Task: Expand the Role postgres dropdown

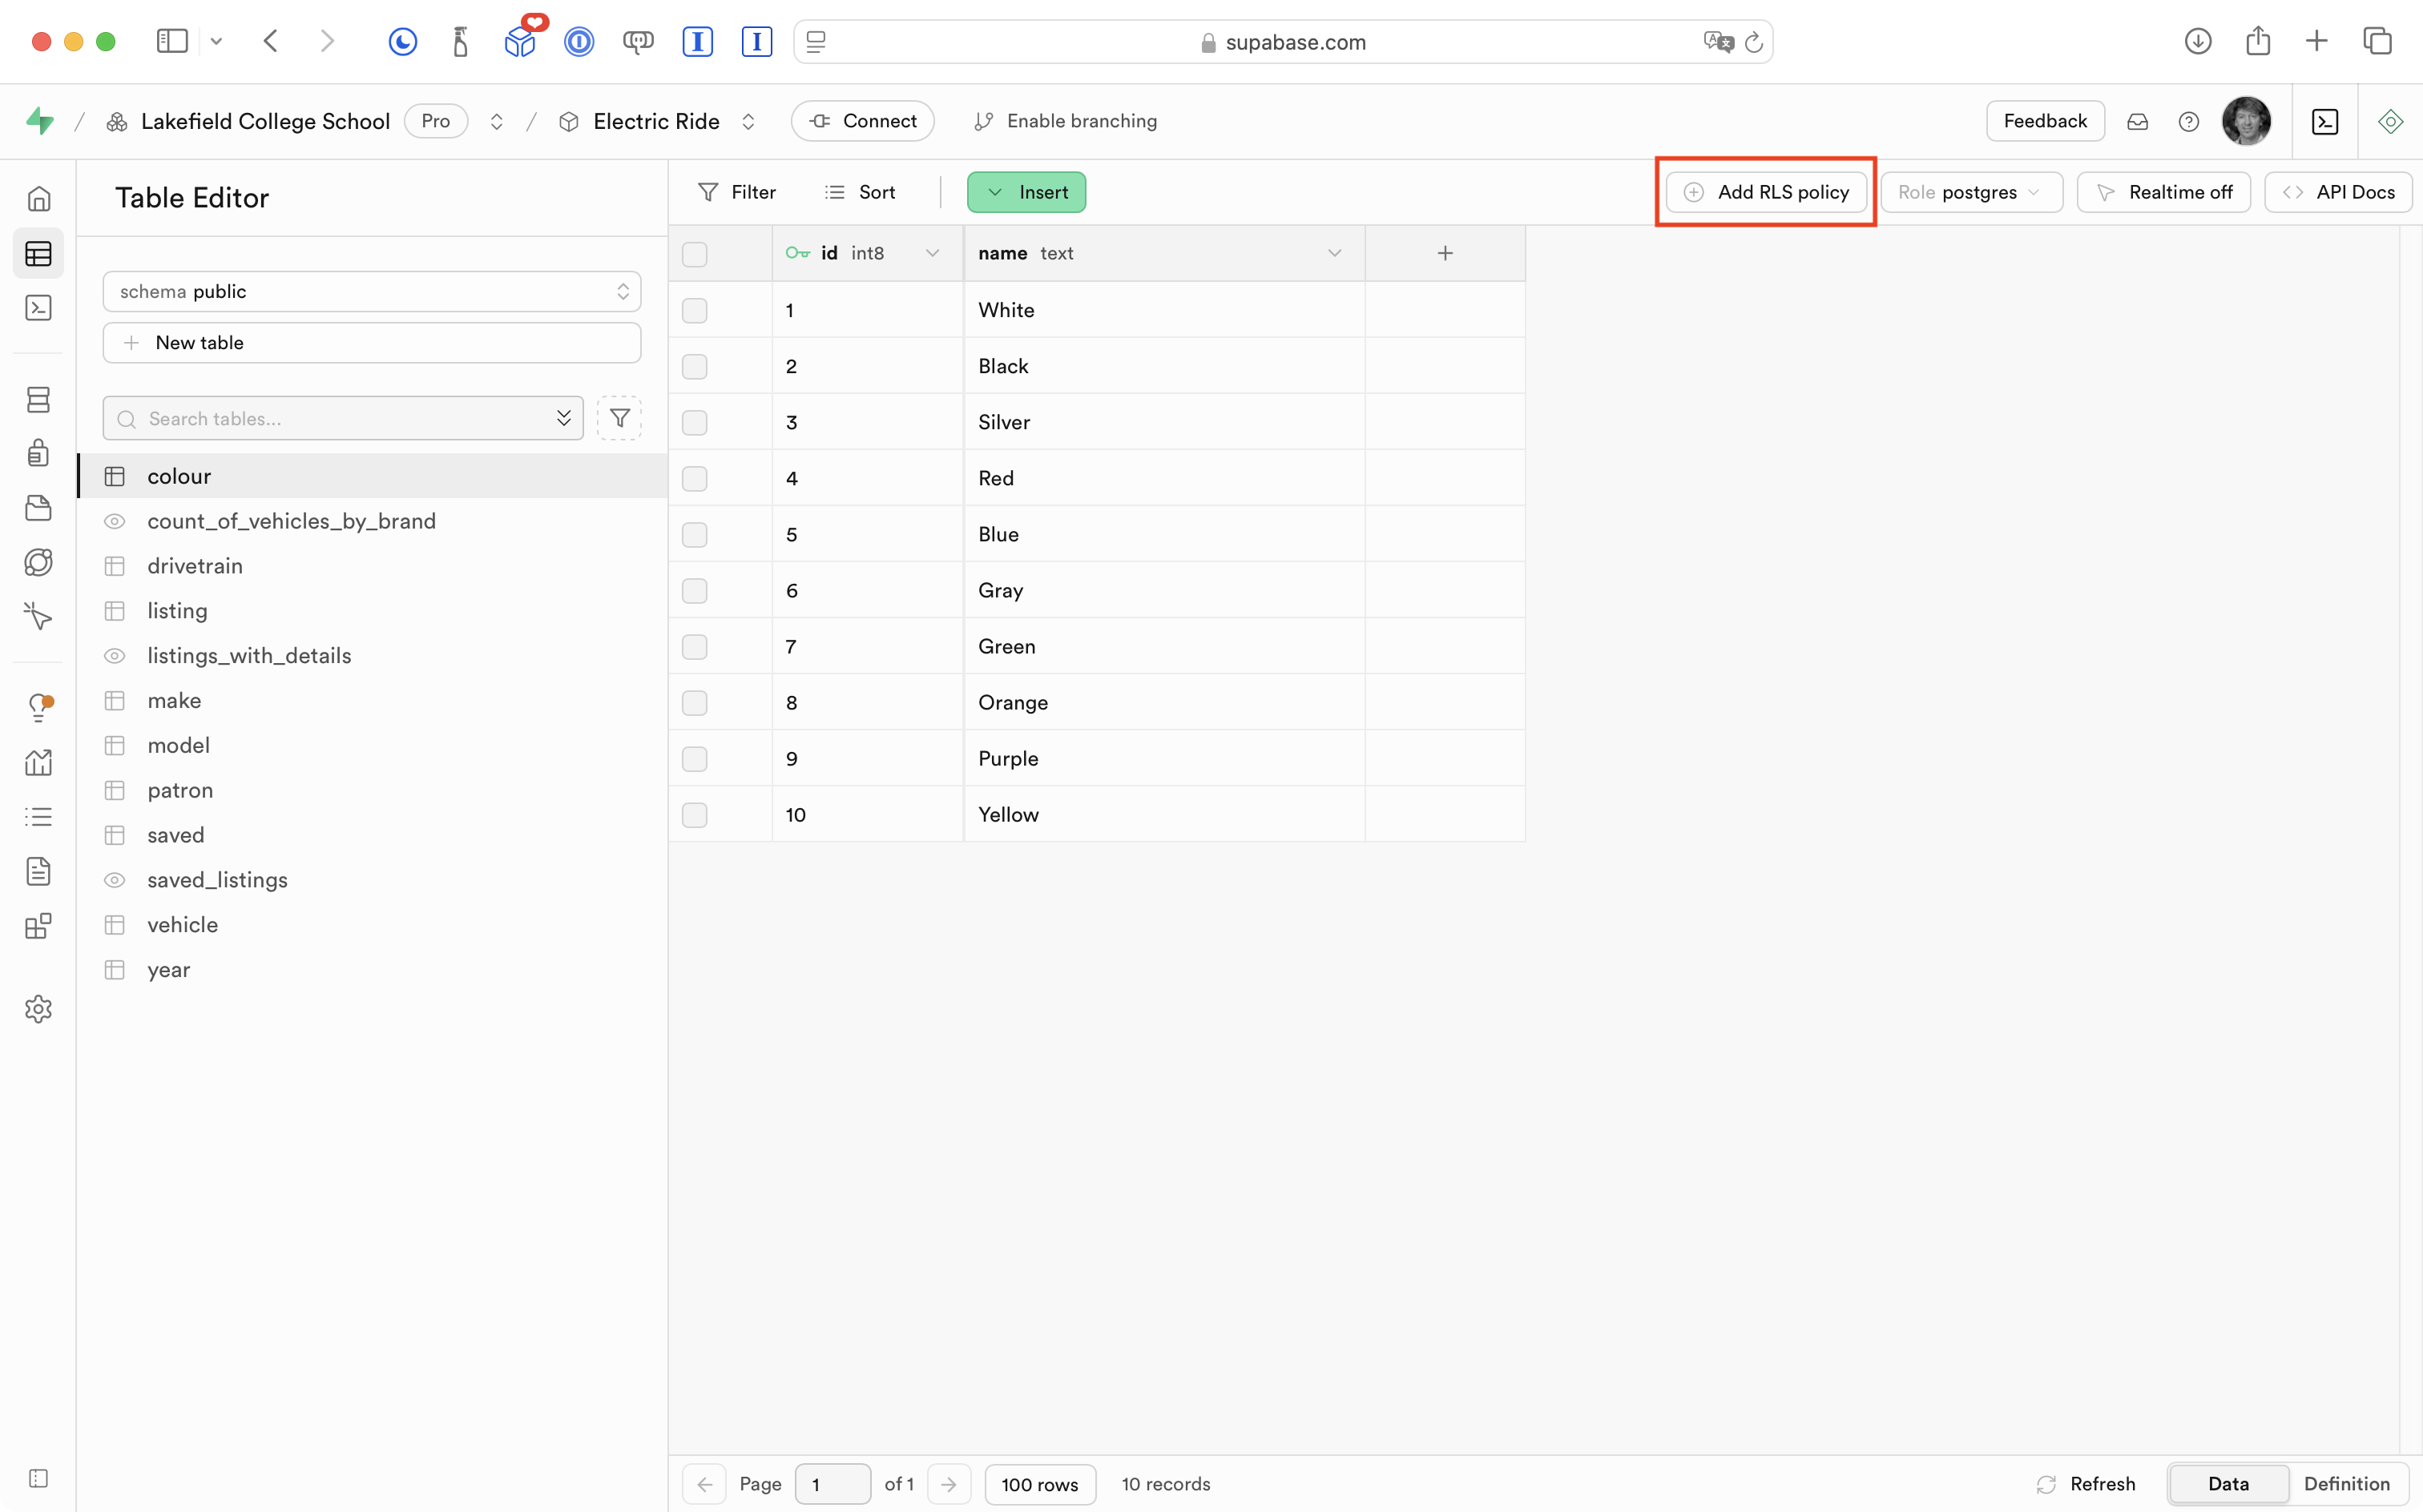Action: click(x=1971, y=192)
